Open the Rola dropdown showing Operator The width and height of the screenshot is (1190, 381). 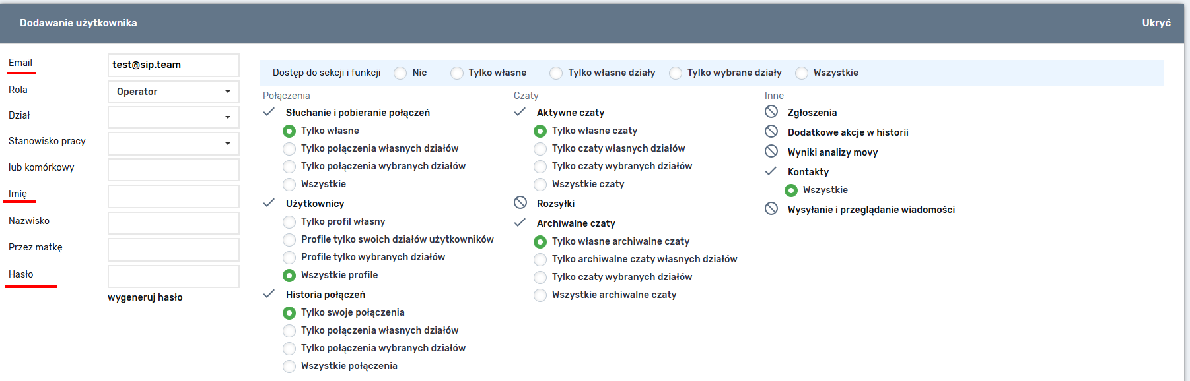[x=173, y=92]
